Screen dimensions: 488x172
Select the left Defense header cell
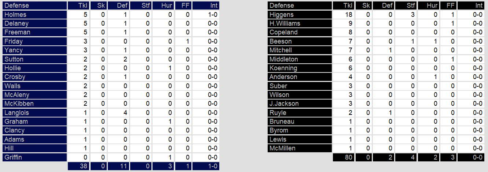[34, 5]
